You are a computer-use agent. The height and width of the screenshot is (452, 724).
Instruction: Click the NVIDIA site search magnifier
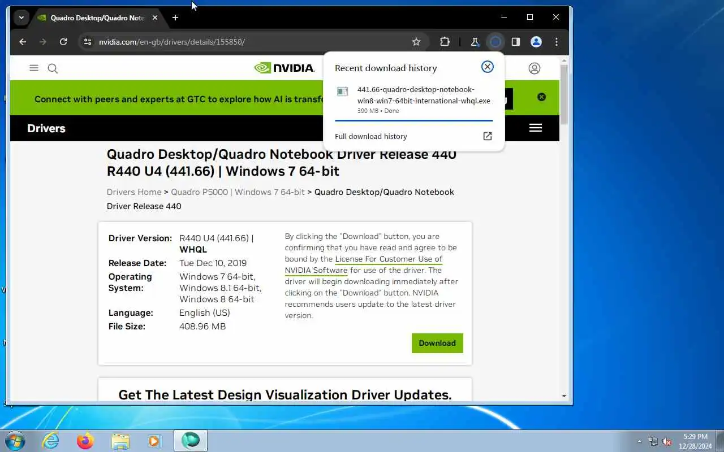point(53,68)
